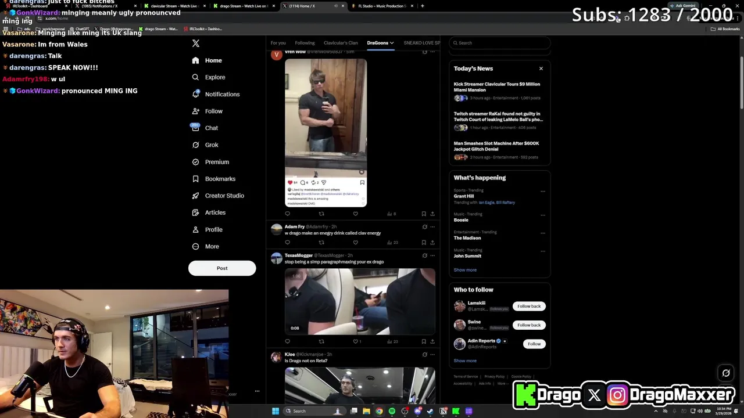
Task: Share TexasMogger's post
Action: 432,341
